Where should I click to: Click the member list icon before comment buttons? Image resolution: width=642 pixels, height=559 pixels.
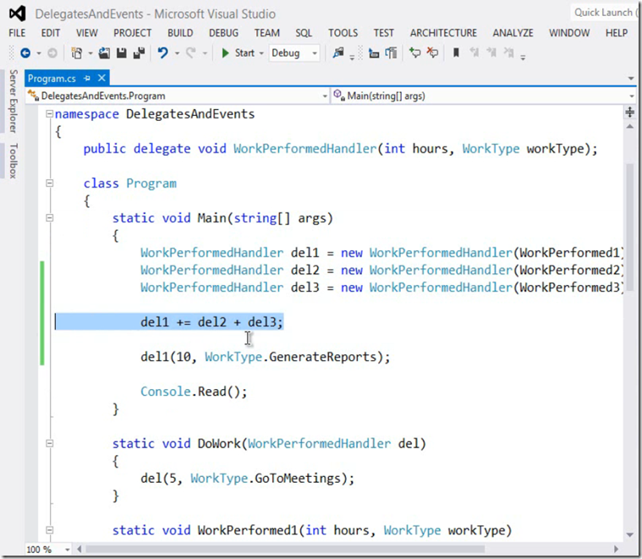[373, 53]
